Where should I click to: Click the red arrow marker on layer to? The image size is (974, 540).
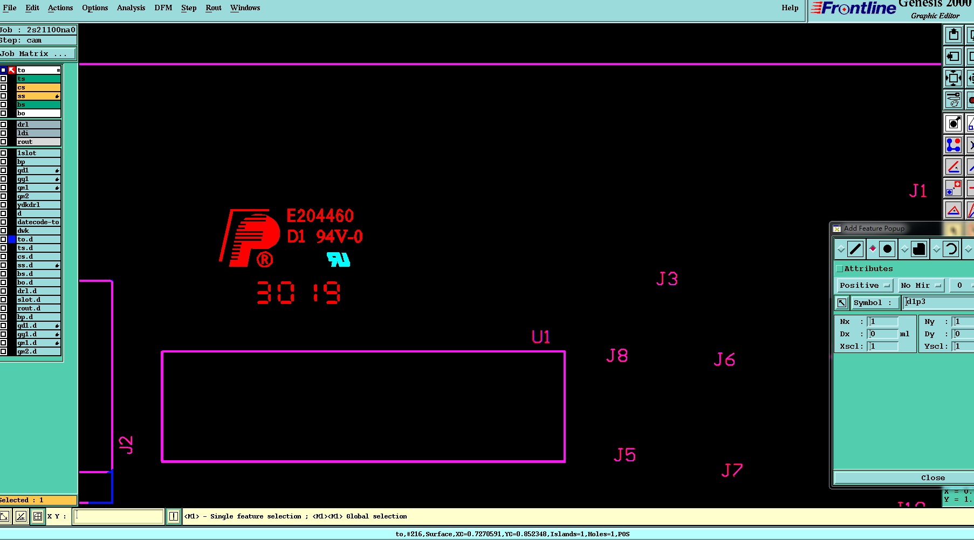coord(12,70)
